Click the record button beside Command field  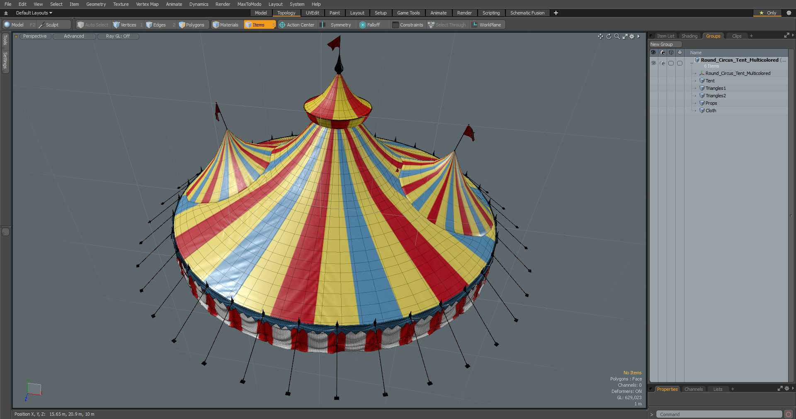coord(788,414)
